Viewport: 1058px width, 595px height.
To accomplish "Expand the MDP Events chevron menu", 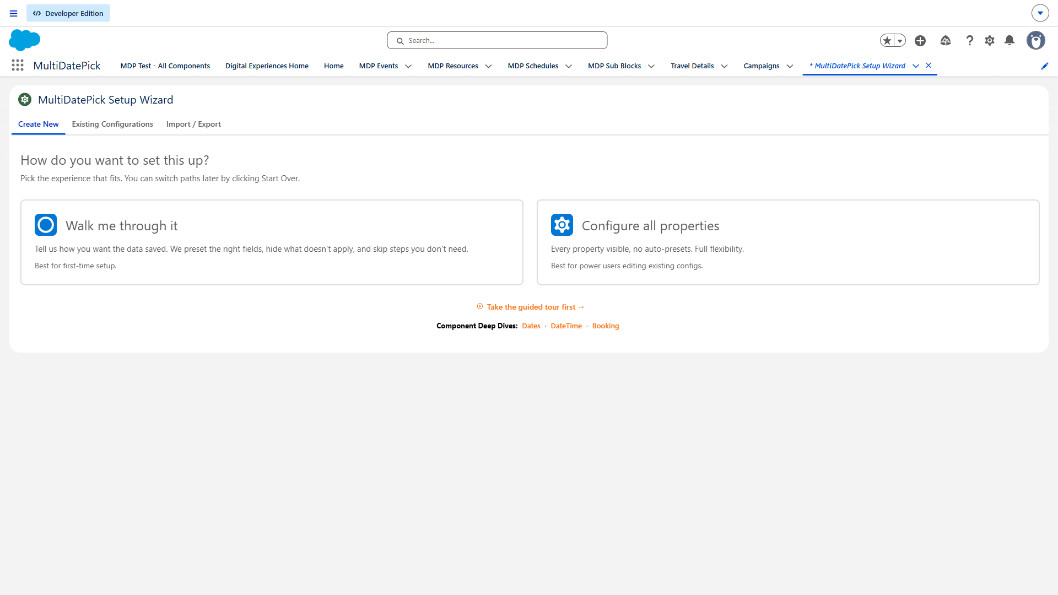I will [408, 66].
